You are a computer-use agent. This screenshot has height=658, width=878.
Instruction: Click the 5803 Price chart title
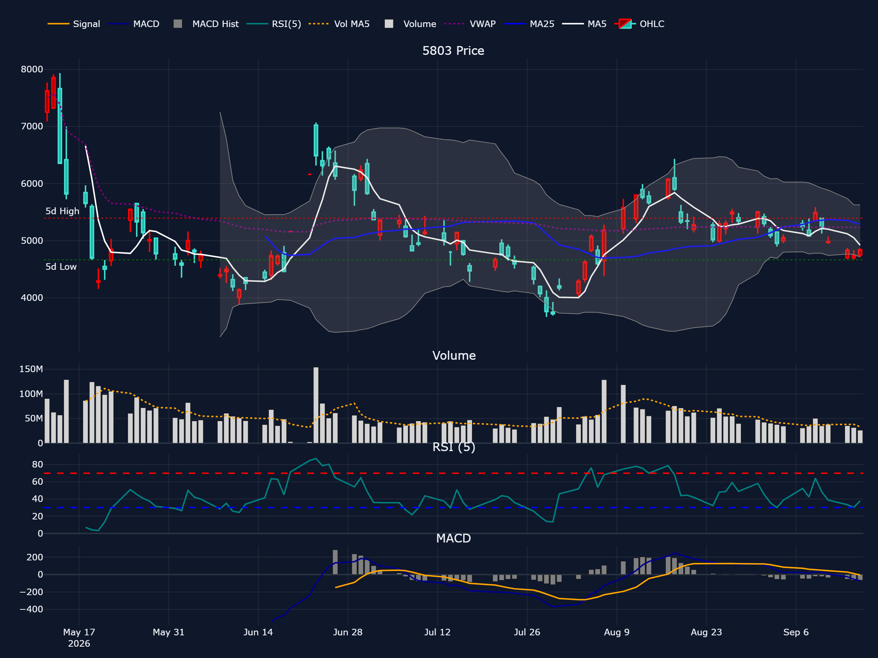(x=453, y=51)
